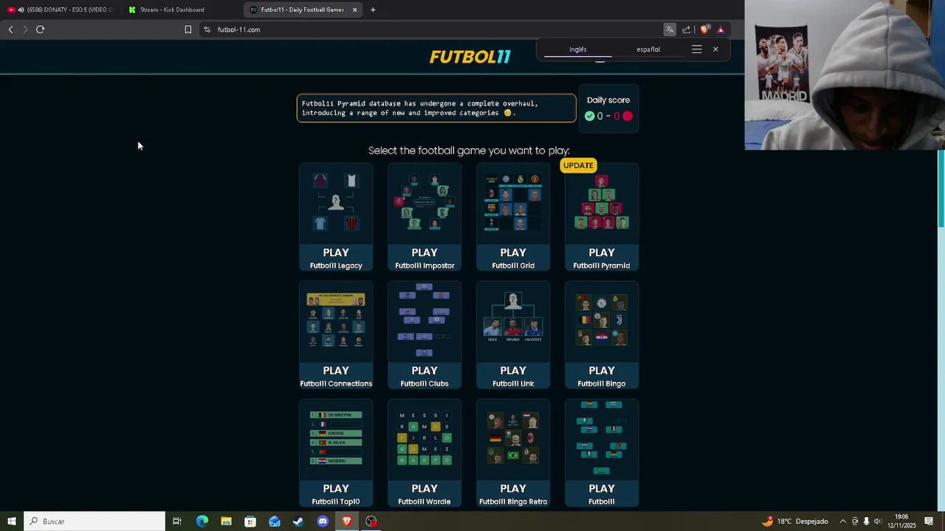Select inglés in the translate popup
Image resolution: width=945 pixels, height=531 pixels.
pyautogui.click(x=578, y=49)
